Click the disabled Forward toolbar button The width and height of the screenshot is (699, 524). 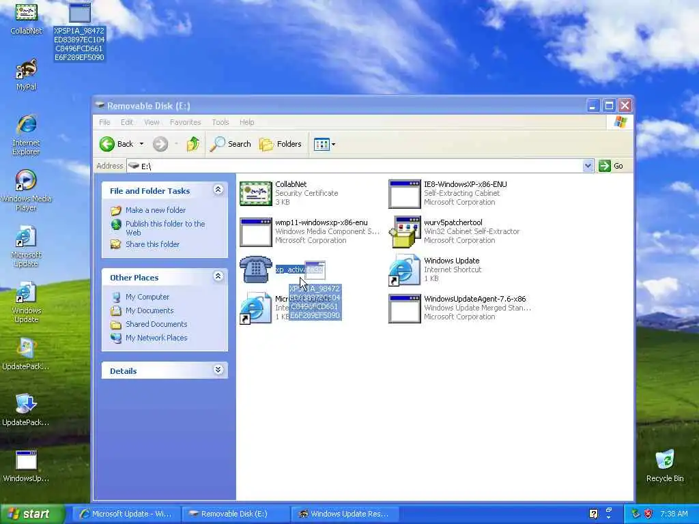(x=160, y=144)
